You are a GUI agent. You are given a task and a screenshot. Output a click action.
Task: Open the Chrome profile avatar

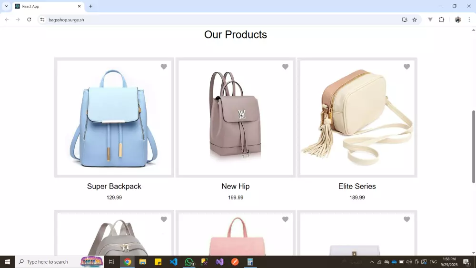point(458,20)
